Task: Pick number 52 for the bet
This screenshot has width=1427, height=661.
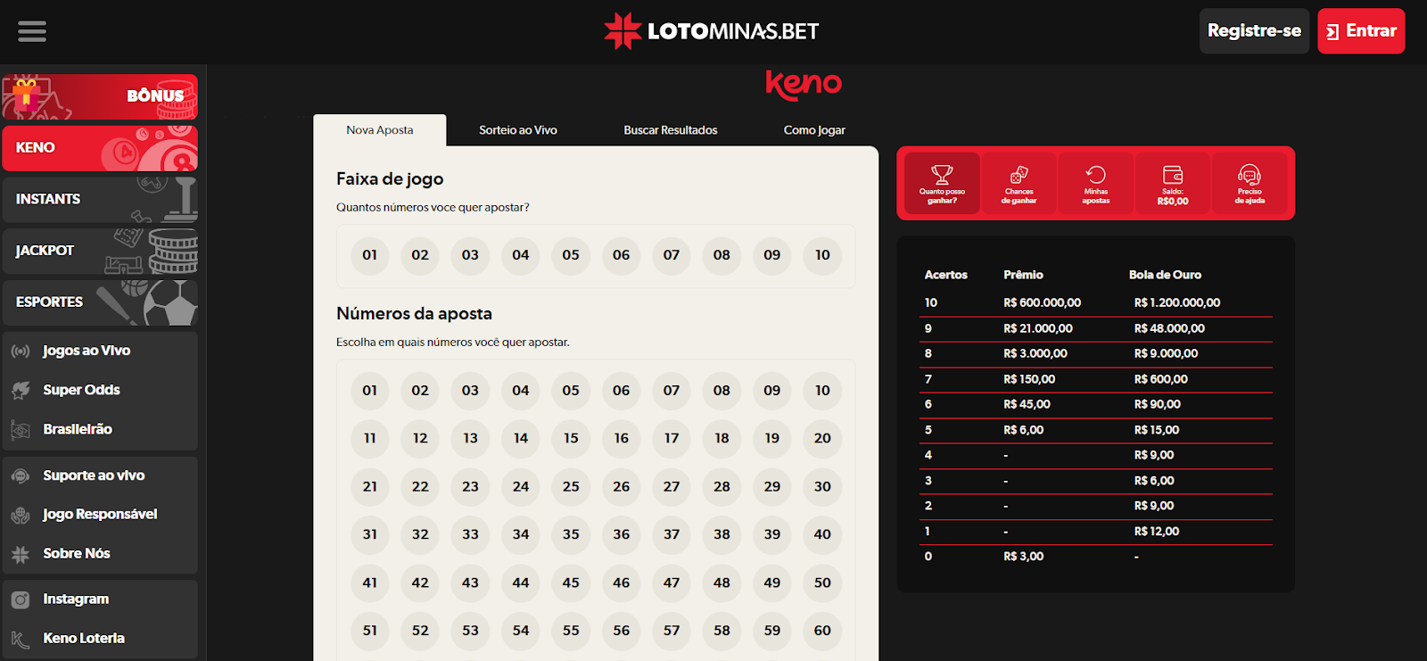Action: coord(420,631)
